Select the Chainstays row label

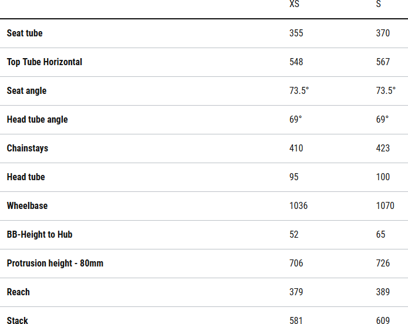click(x=28, y=148)
